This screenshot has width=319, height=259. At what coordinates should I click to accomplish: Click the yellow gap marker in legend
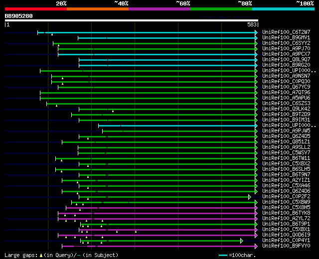41,255
